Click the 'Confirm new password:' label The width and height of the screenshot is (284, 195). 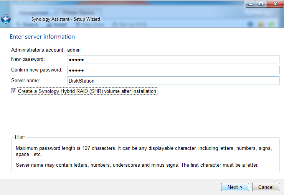tap(37, 70)
